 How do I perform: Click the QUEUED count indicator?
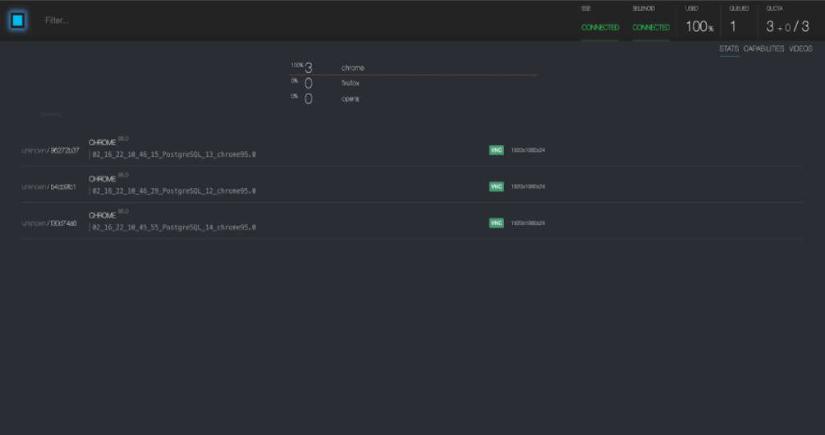733,26
